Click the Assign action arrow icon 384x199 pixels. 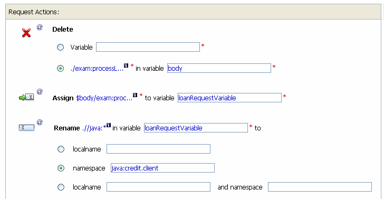26,98
